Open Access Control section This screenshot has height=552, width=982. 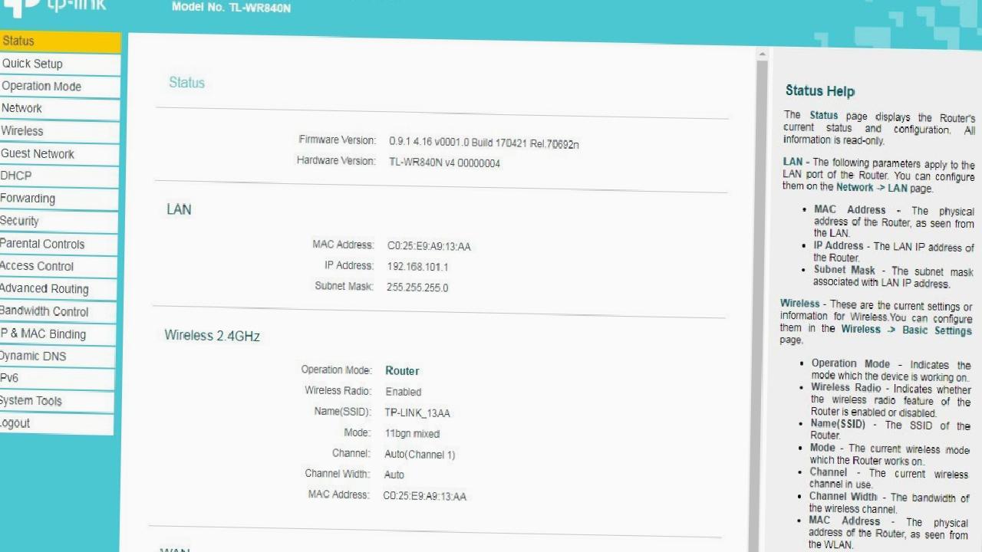(58, 266)
